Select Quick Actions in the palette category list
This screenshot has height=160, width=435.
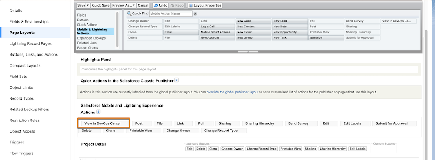pos(87,25)
